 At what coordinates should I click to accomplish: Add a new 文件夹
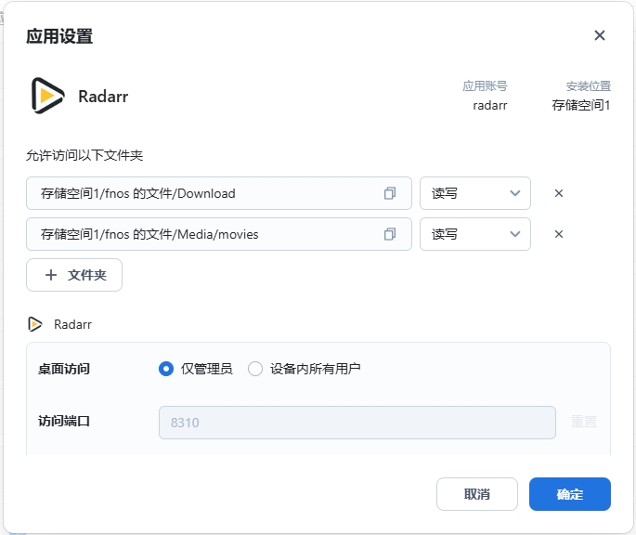point(74,275)
